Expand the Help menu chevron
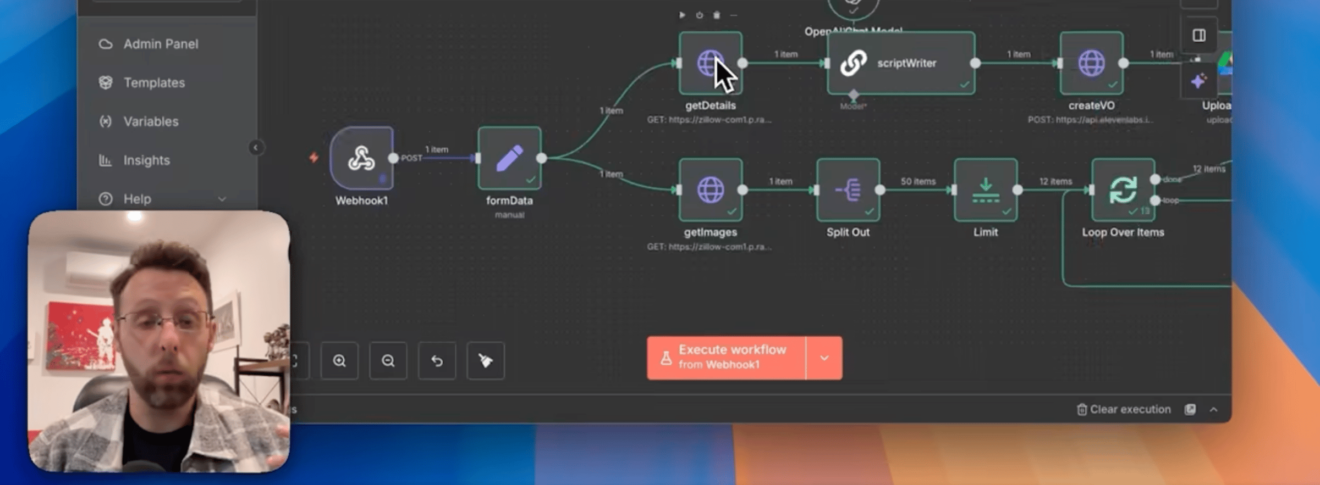 pos(222,199)
